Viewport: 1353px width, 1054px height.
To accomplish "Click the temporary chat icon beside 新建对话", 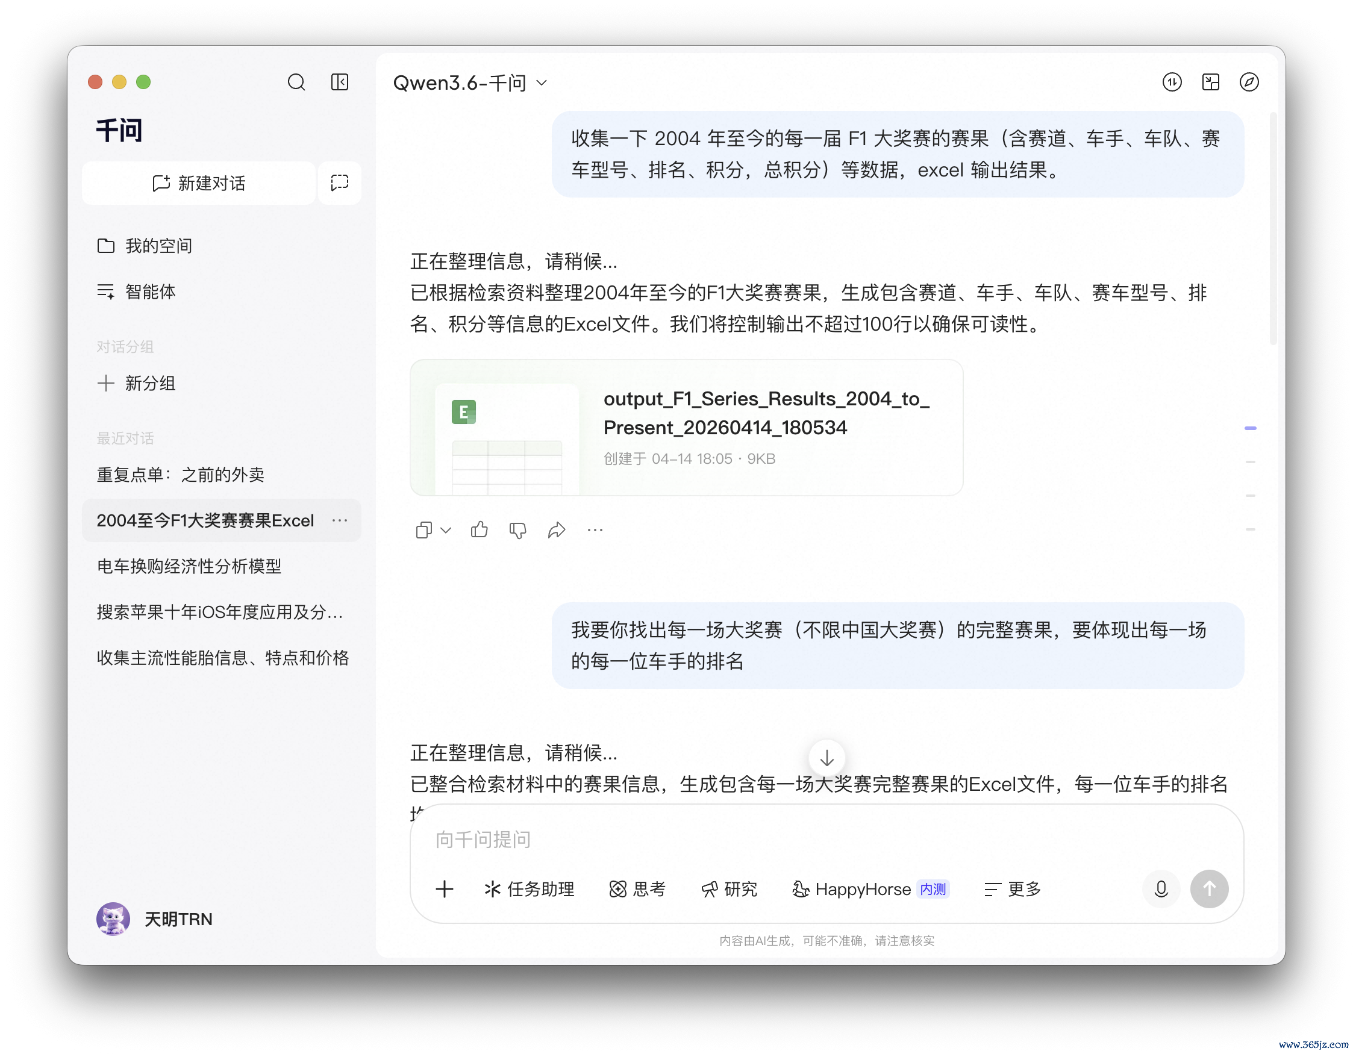I will pos(340,183).
